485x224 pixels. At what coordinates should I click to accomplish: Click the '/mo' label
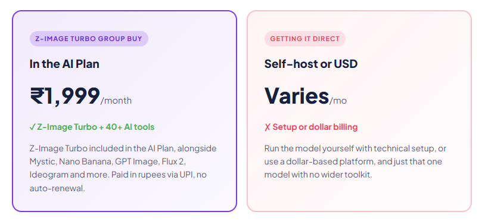[x=338, y=101]
